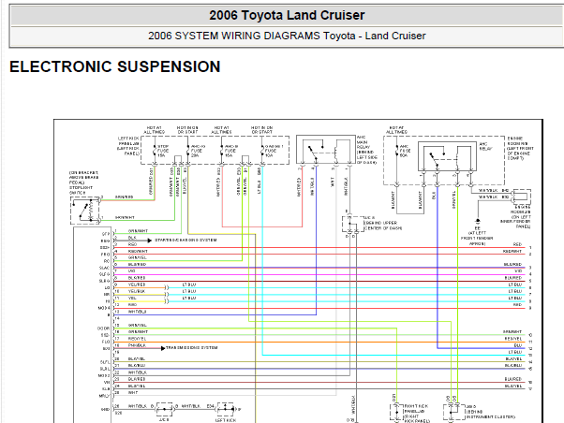Click the stoplight switch symbol box
Viewport: 564px width, 423px height.
click(85, 211)
